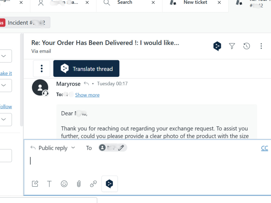271x203 pixels.
Task: Select the recipient chip in To field
Action: click(113, 148)
